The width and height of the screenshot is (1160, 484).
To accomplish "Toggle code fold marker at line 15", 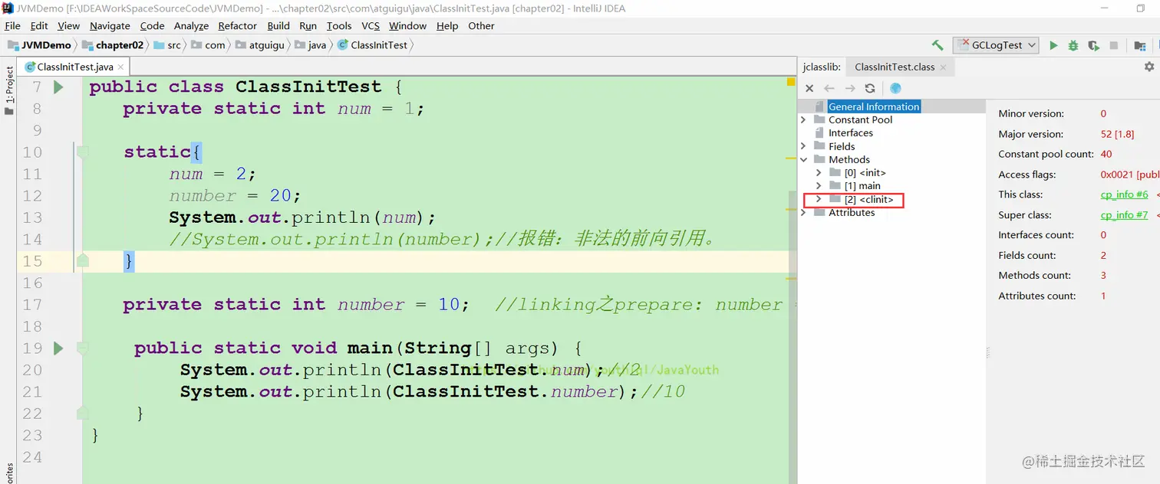I will 83,261.
